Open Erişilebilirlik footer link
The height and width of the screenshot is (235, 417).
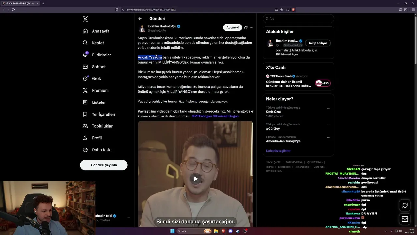click(x=284, y=167)
